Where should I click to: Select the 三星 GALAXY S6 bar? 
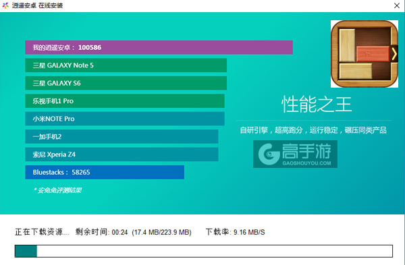click(126, 83)
